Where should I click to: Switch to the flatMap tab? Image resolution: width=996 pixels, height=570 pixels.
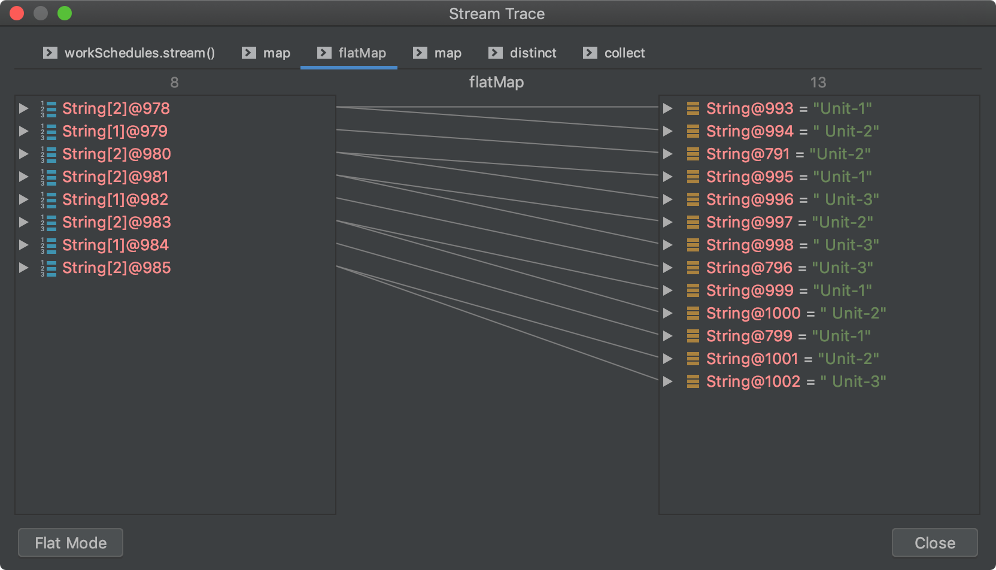coord(362,53)
